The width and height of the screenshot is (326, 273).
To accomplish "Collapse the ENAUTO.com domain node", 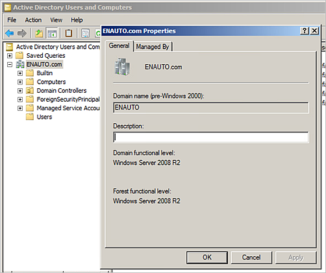I will 10,64.
